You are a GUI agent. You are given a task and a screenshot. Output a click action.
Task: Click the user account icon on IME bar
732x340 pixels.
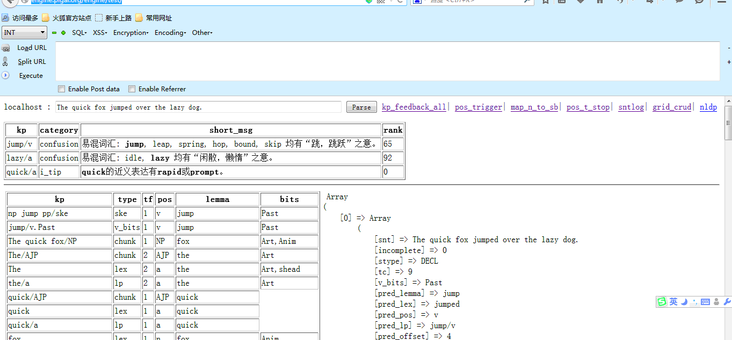coord(717,302)
